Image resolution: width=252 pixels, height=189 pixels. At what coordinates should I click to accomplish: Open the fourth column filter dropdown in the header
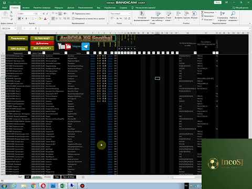[x=88, y=53]
